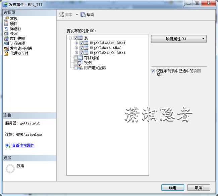Check the 存储过程 checkbox
The width and height of the screenshot is (218, 196).
(76, 58)
